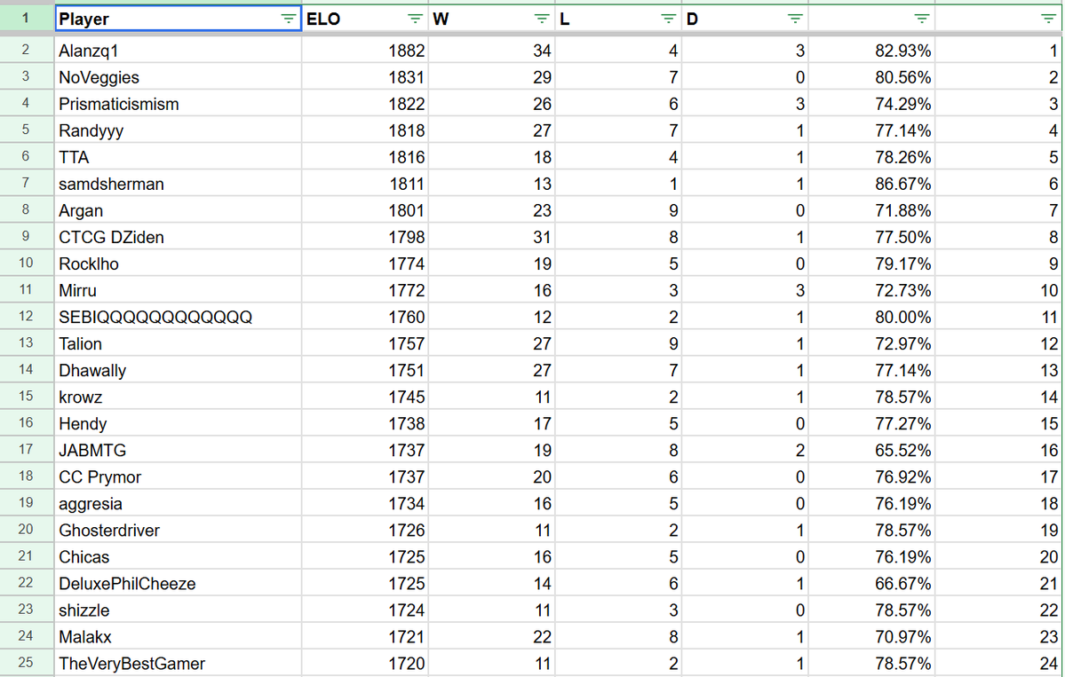Viewport: 1065px width, 677px height.
Task: Click the Ghosterdriver player cell
Action: 178,531
